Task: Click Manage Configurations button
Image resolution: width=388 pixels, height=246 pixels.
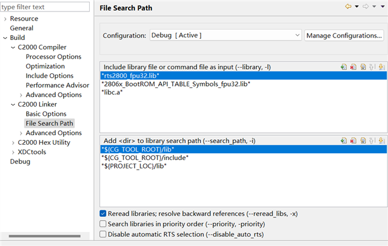Action: (344, 36)
